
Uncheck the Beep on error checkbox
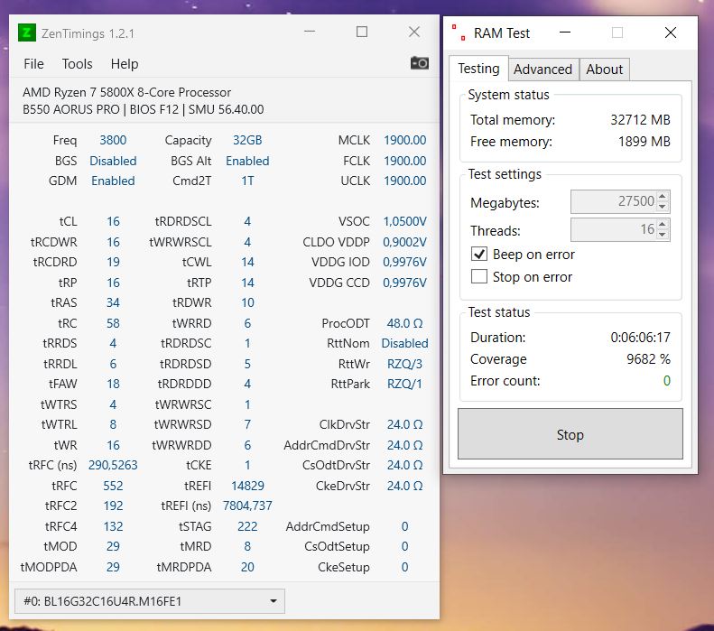(x=479, y=254)
